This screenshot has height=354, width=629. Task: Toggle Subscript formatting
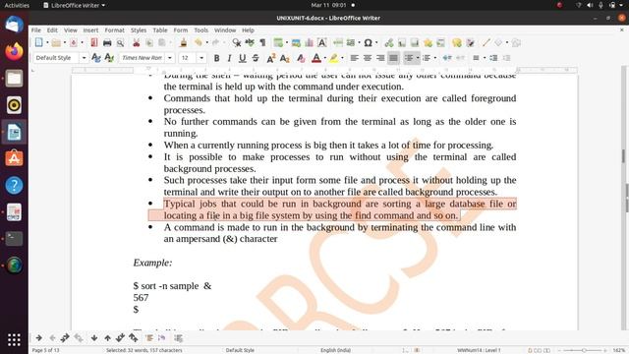[284, 58]
